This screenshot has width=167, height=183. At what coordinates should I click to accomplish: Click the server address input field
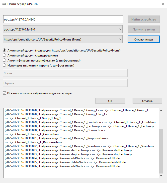[x=63, y=19]
